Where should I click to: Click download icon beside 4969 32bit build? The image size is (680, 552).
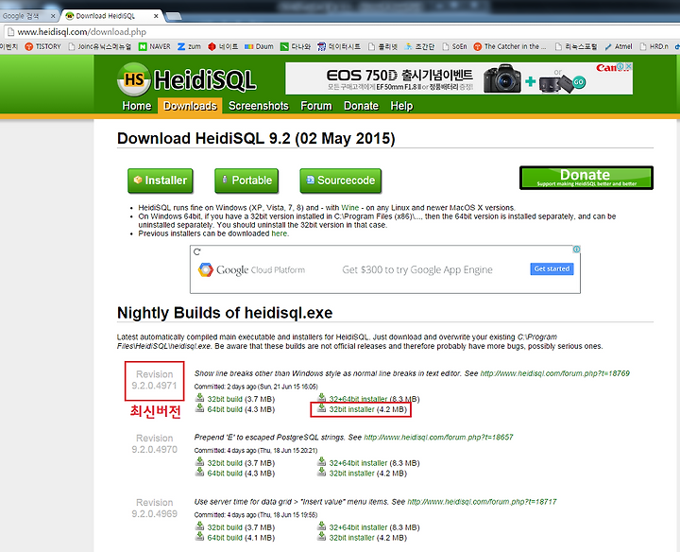point(199,526)
